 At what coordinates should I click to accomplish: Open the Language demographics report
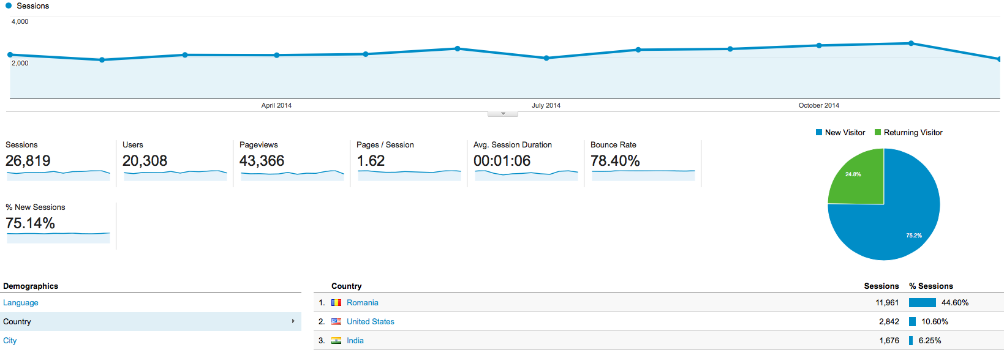coord(21,303)
